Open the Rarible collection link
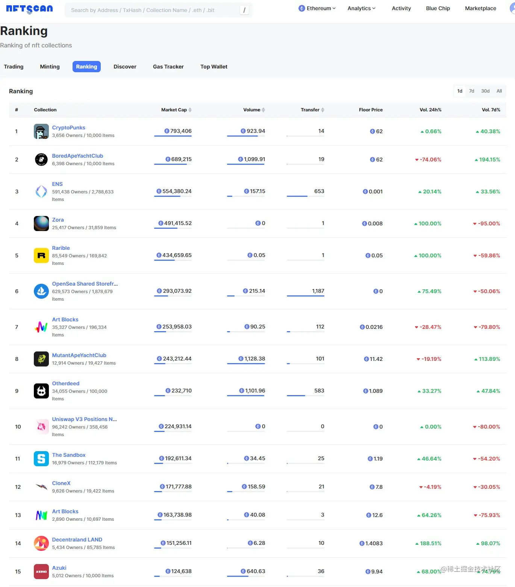Viewport: 515px width, 587px height. click(x=61, y=248)
